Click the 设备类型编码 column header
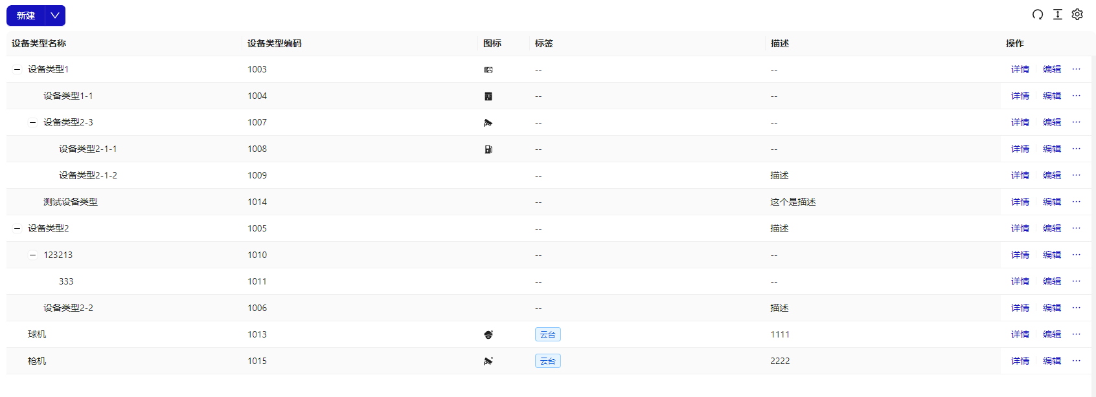 pyautogui.click(x=275, y=43)
